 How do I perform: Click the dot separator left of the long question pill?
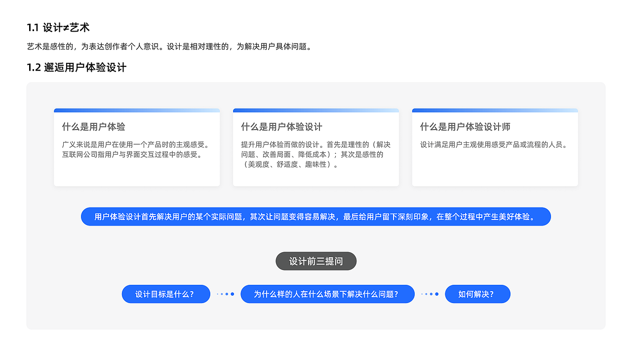click(225, 294)
